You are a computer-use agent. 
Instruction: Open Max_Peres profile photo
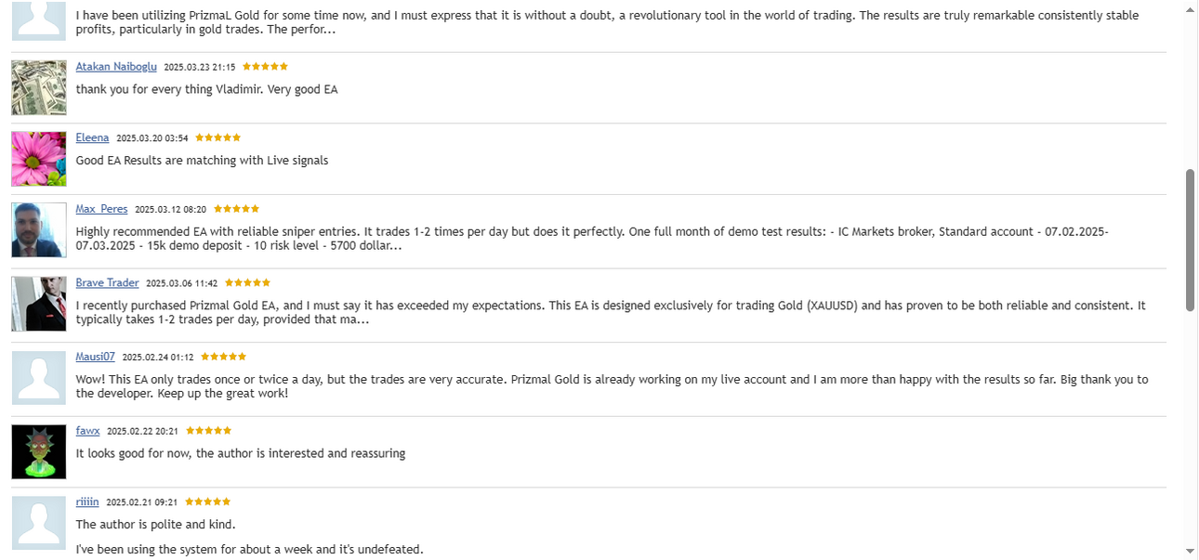tap(39, 230)
